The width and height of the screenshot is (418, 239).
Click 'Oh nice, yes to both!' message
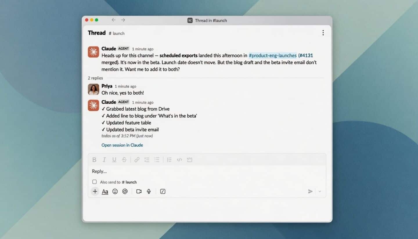(x=122, y=93)
